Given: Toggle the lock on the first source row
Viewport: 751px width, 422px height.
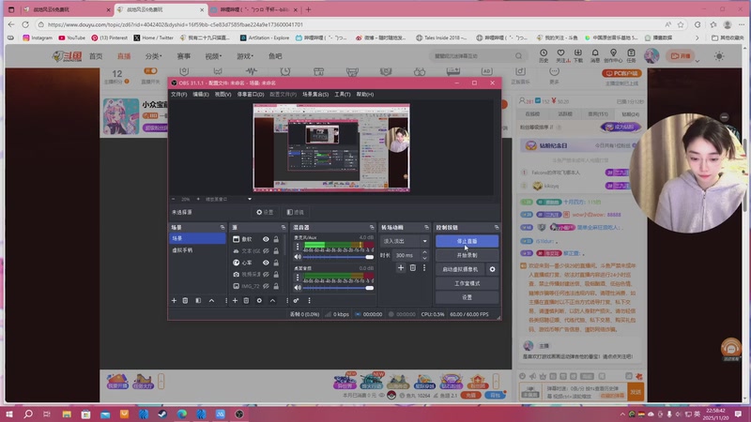Looking at the screenshot, I should coord(276,239).
